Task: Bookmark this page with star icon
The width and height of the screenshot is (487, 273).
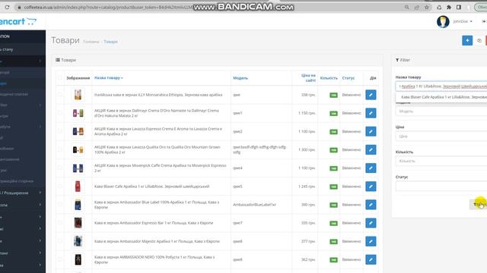Action: pyautogui.click(x=427, y=7)
